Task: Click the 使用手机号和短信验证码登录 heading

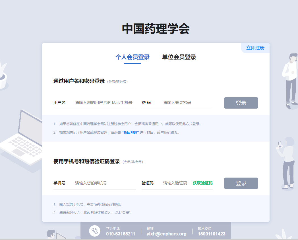Action: [87, 162]
